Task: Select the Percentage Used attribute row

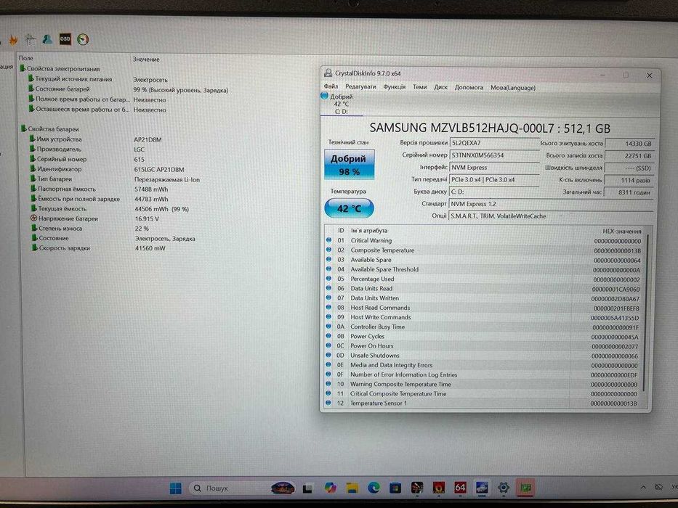Action: [x=483, y=279]
